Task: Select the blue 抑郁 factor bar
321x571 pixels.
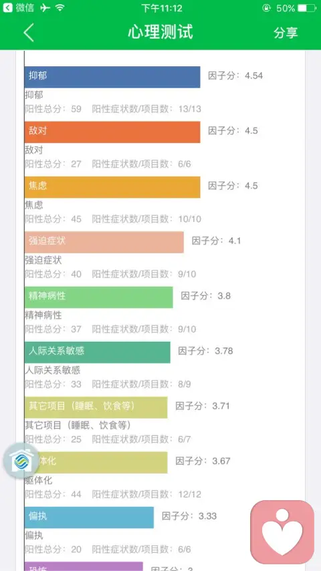Action: point(112,77)
